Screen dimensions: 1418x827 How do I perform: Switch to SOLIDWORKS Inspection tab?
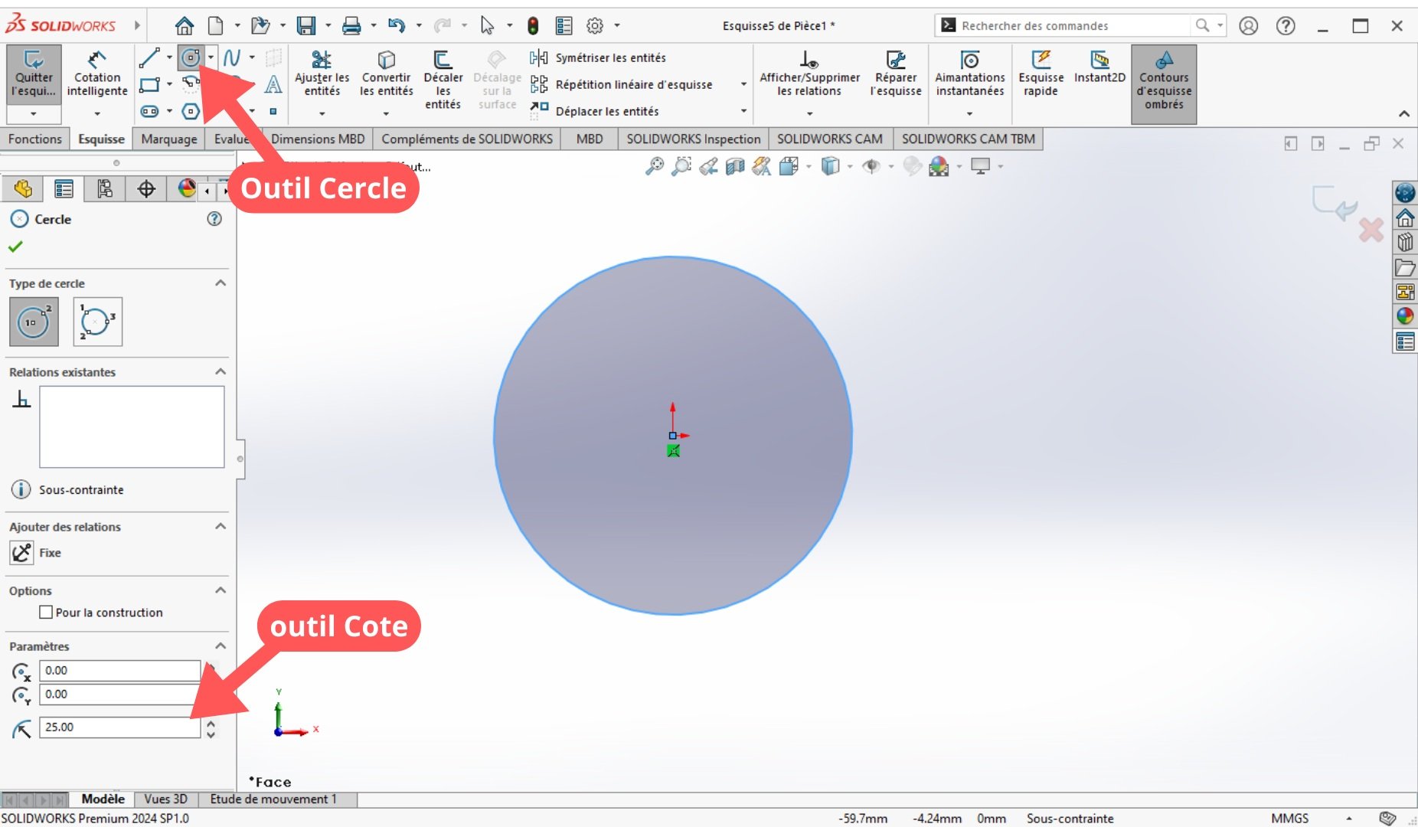point(693,139)
